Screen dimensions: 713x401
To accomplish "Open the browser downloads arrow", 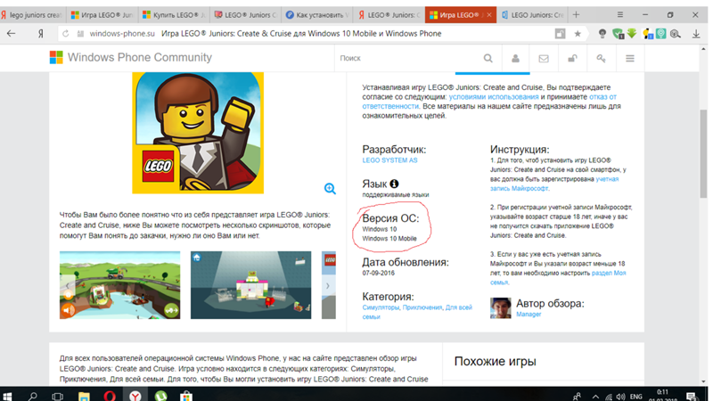I will pos(696,34).
